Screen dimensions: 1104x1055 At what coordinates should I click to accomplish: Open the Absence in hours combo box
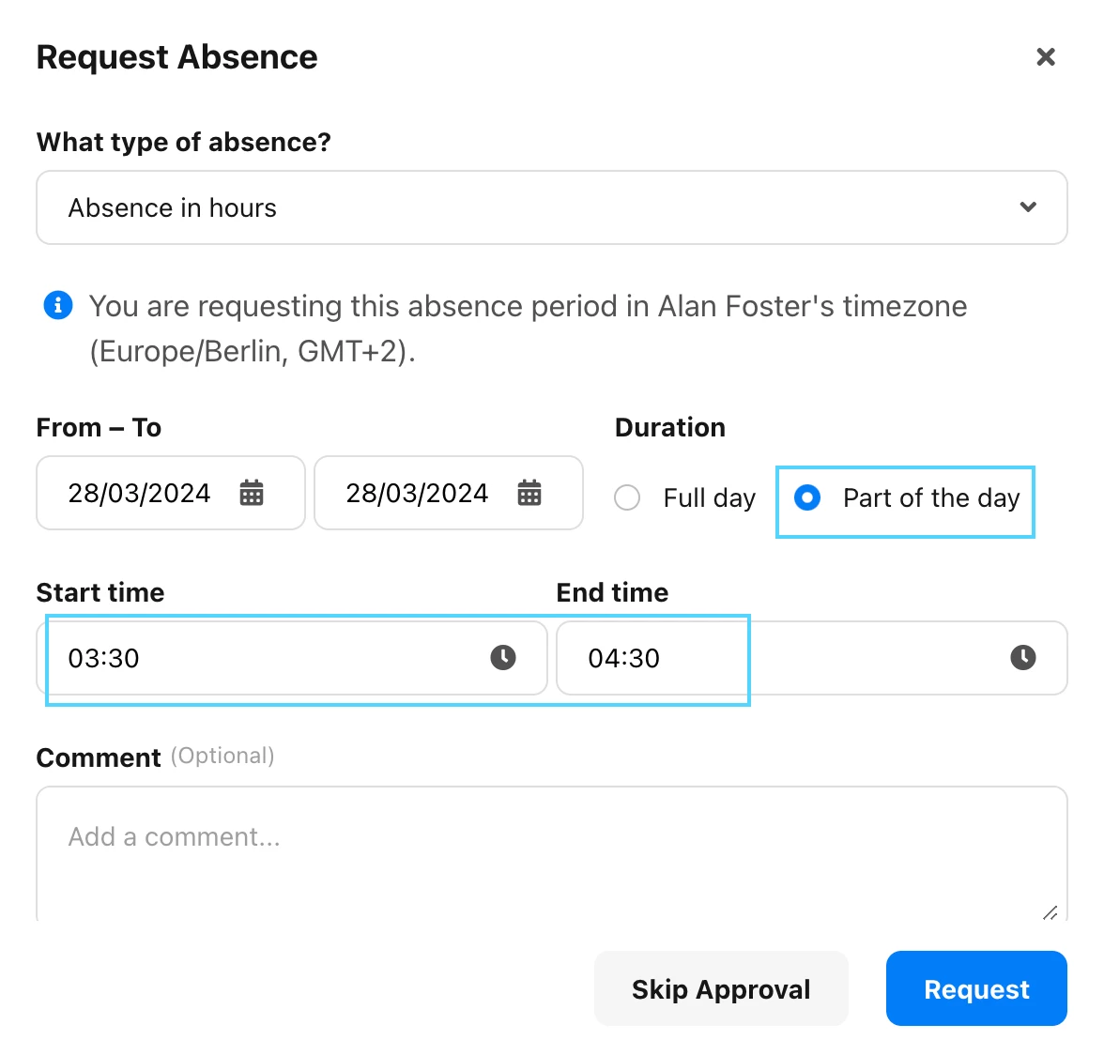(x=552, y=207)
